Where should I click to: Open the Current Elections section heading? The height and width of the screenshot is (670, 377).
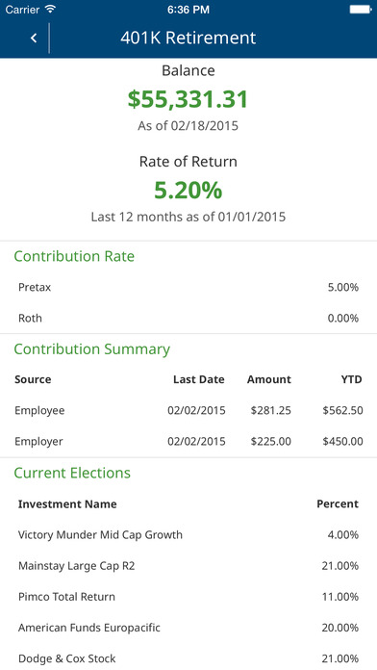(x=72, y=473)
